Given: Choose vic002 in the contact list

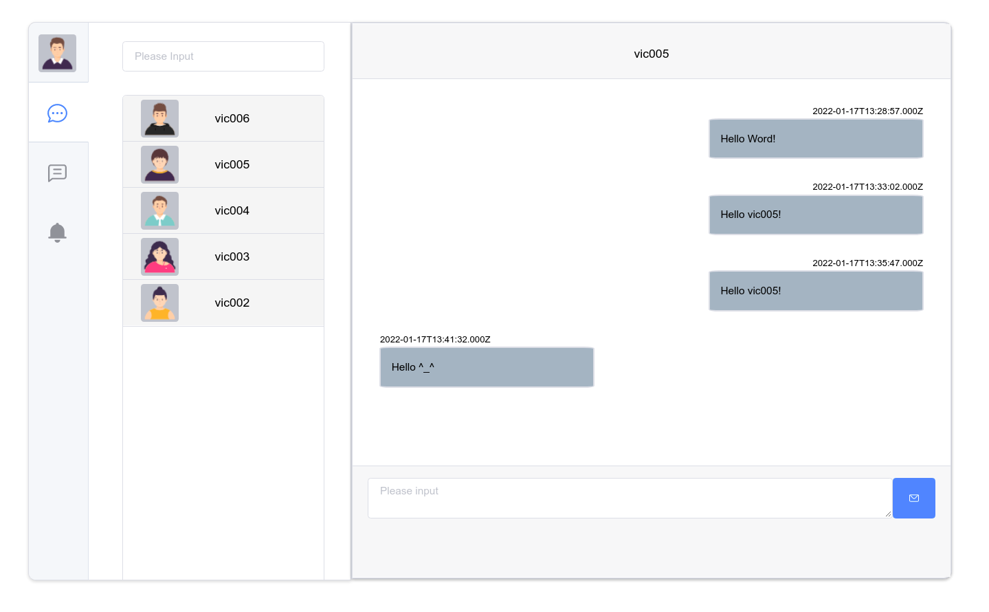Looking at the screenshot, I should click(x=232, y=303).
